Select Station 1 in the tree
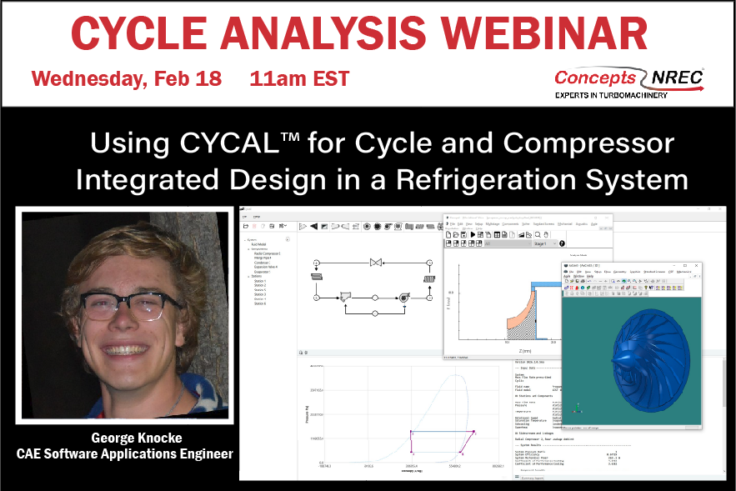 tap(260, 281)
